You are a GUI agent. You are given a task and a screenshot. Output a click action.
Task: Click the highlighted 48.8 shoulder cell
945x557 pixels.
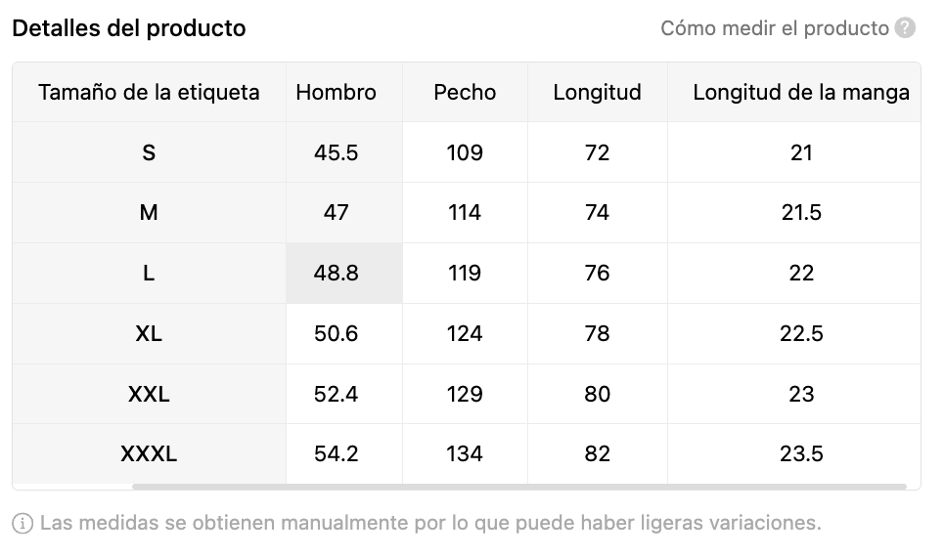click(336, 274)
